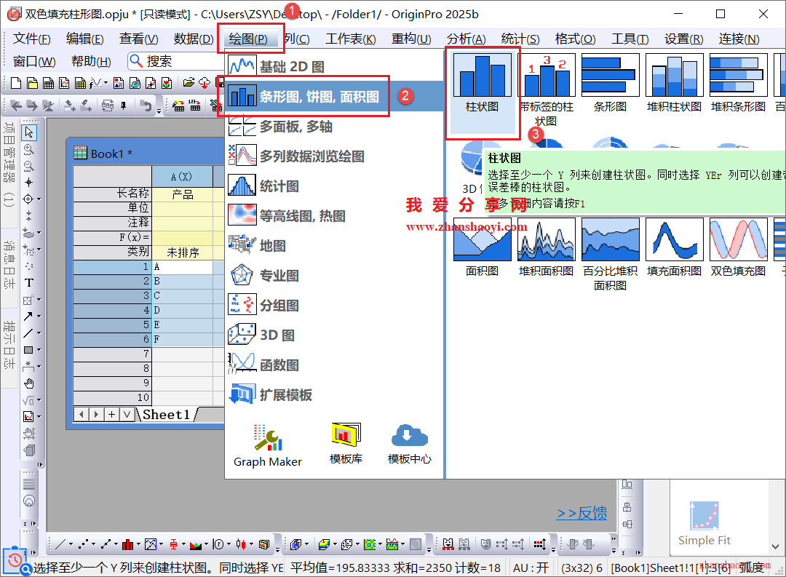The image size is (786, 577).
Task: Open the 项目管理器 side panel tab
Action: tap(9, 166)
